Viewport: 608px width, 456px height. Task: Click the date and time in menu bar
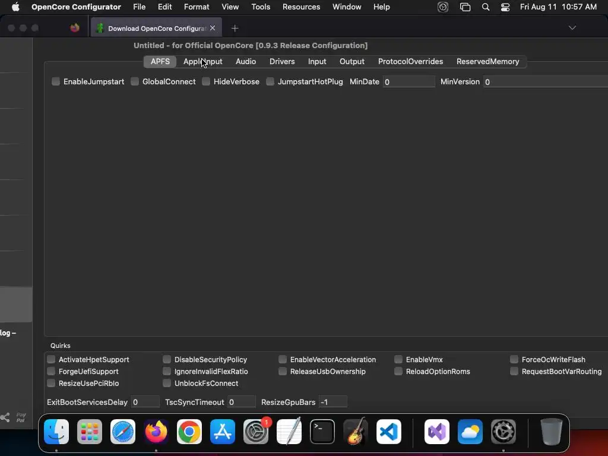click(x=558, y=7)
